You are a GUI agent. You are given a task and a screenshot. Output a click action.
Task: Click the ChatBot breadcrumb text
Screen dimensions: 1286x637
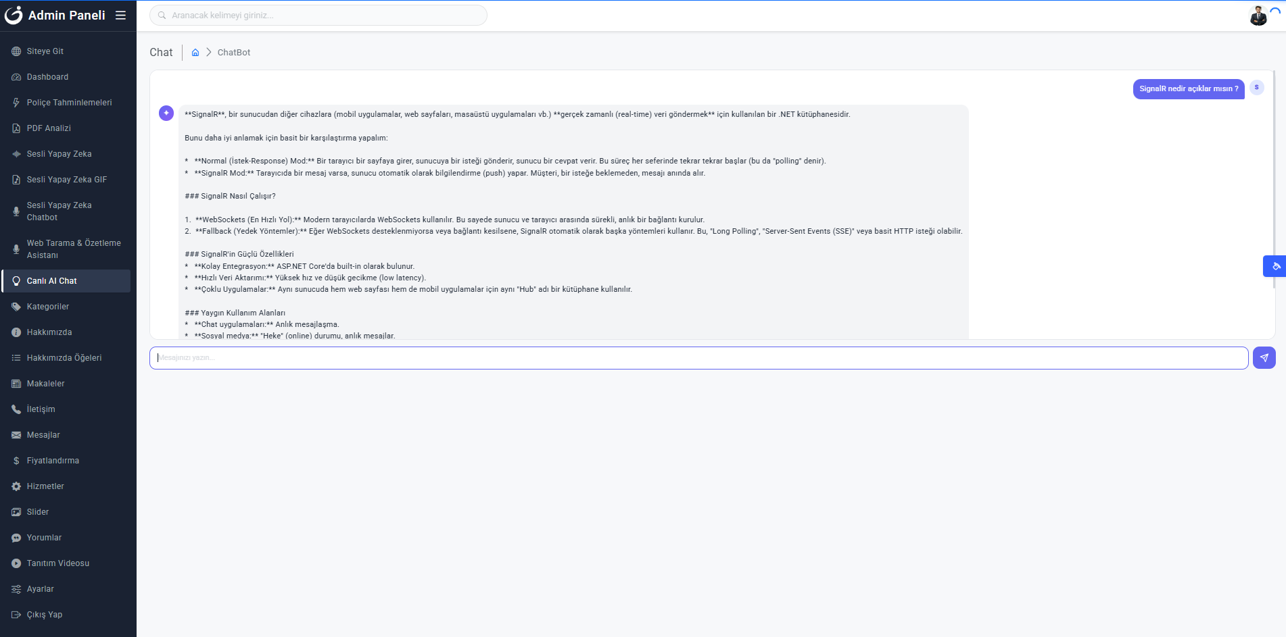[x=234, y=52]
